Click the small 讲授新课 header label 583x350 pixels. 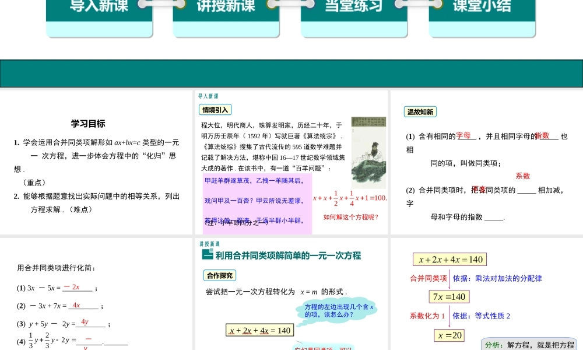[x=210, y=244]
